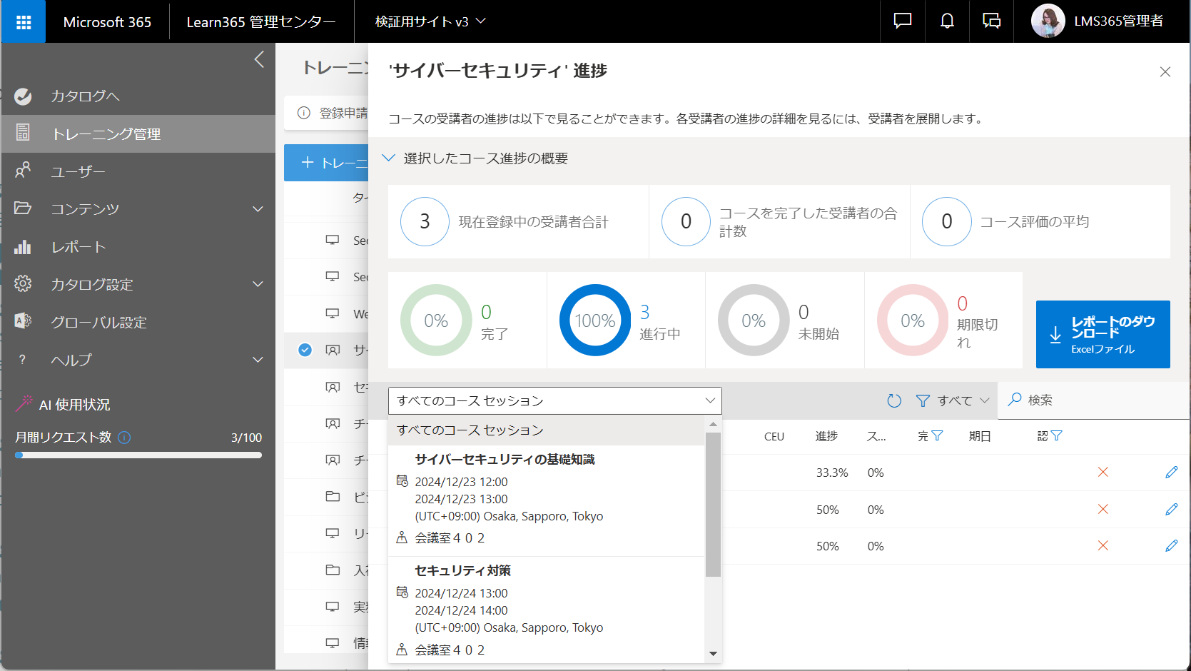
Task: Select トレーニング管理 in the sidebar
Action: [138, 134]
